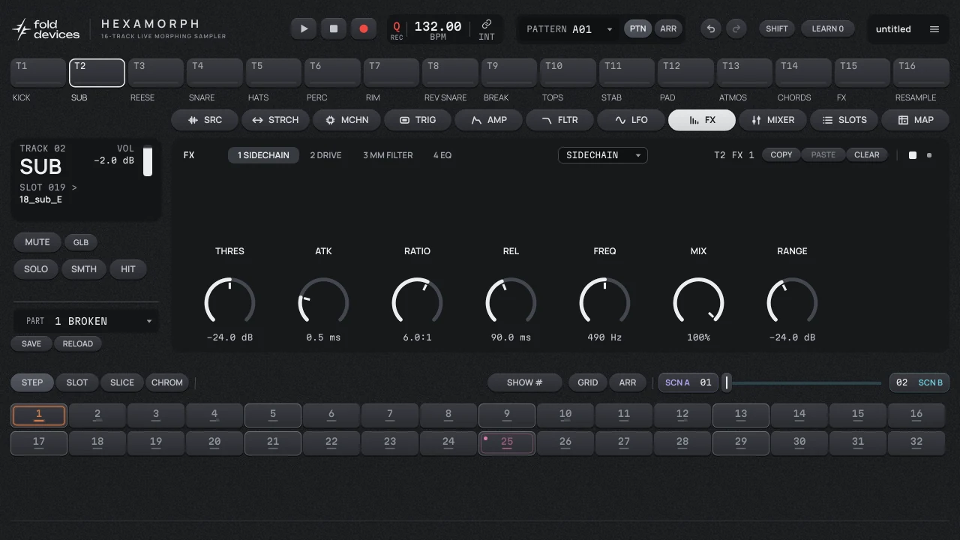Arm recording with the red record button
This screenshot has width=960, height=540.
point(364,28)
